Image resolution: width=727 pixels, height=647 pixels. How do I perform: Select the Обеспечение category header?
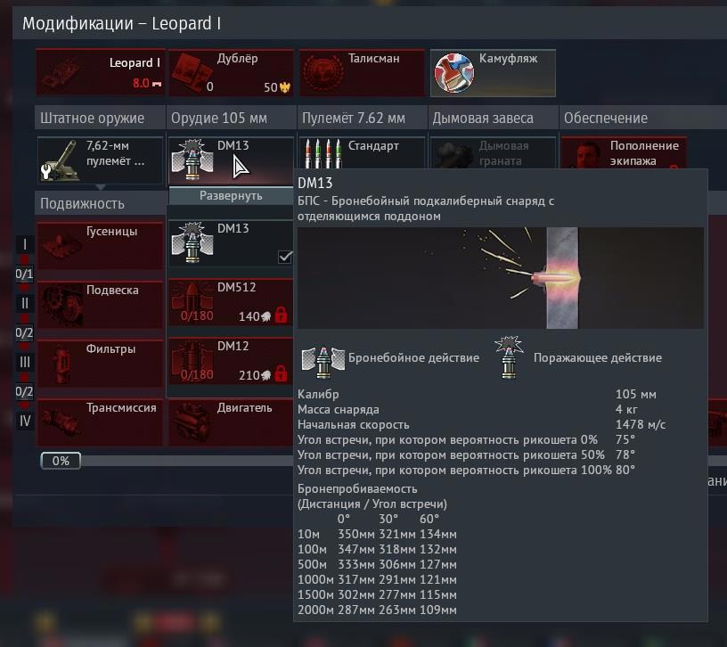643,118
